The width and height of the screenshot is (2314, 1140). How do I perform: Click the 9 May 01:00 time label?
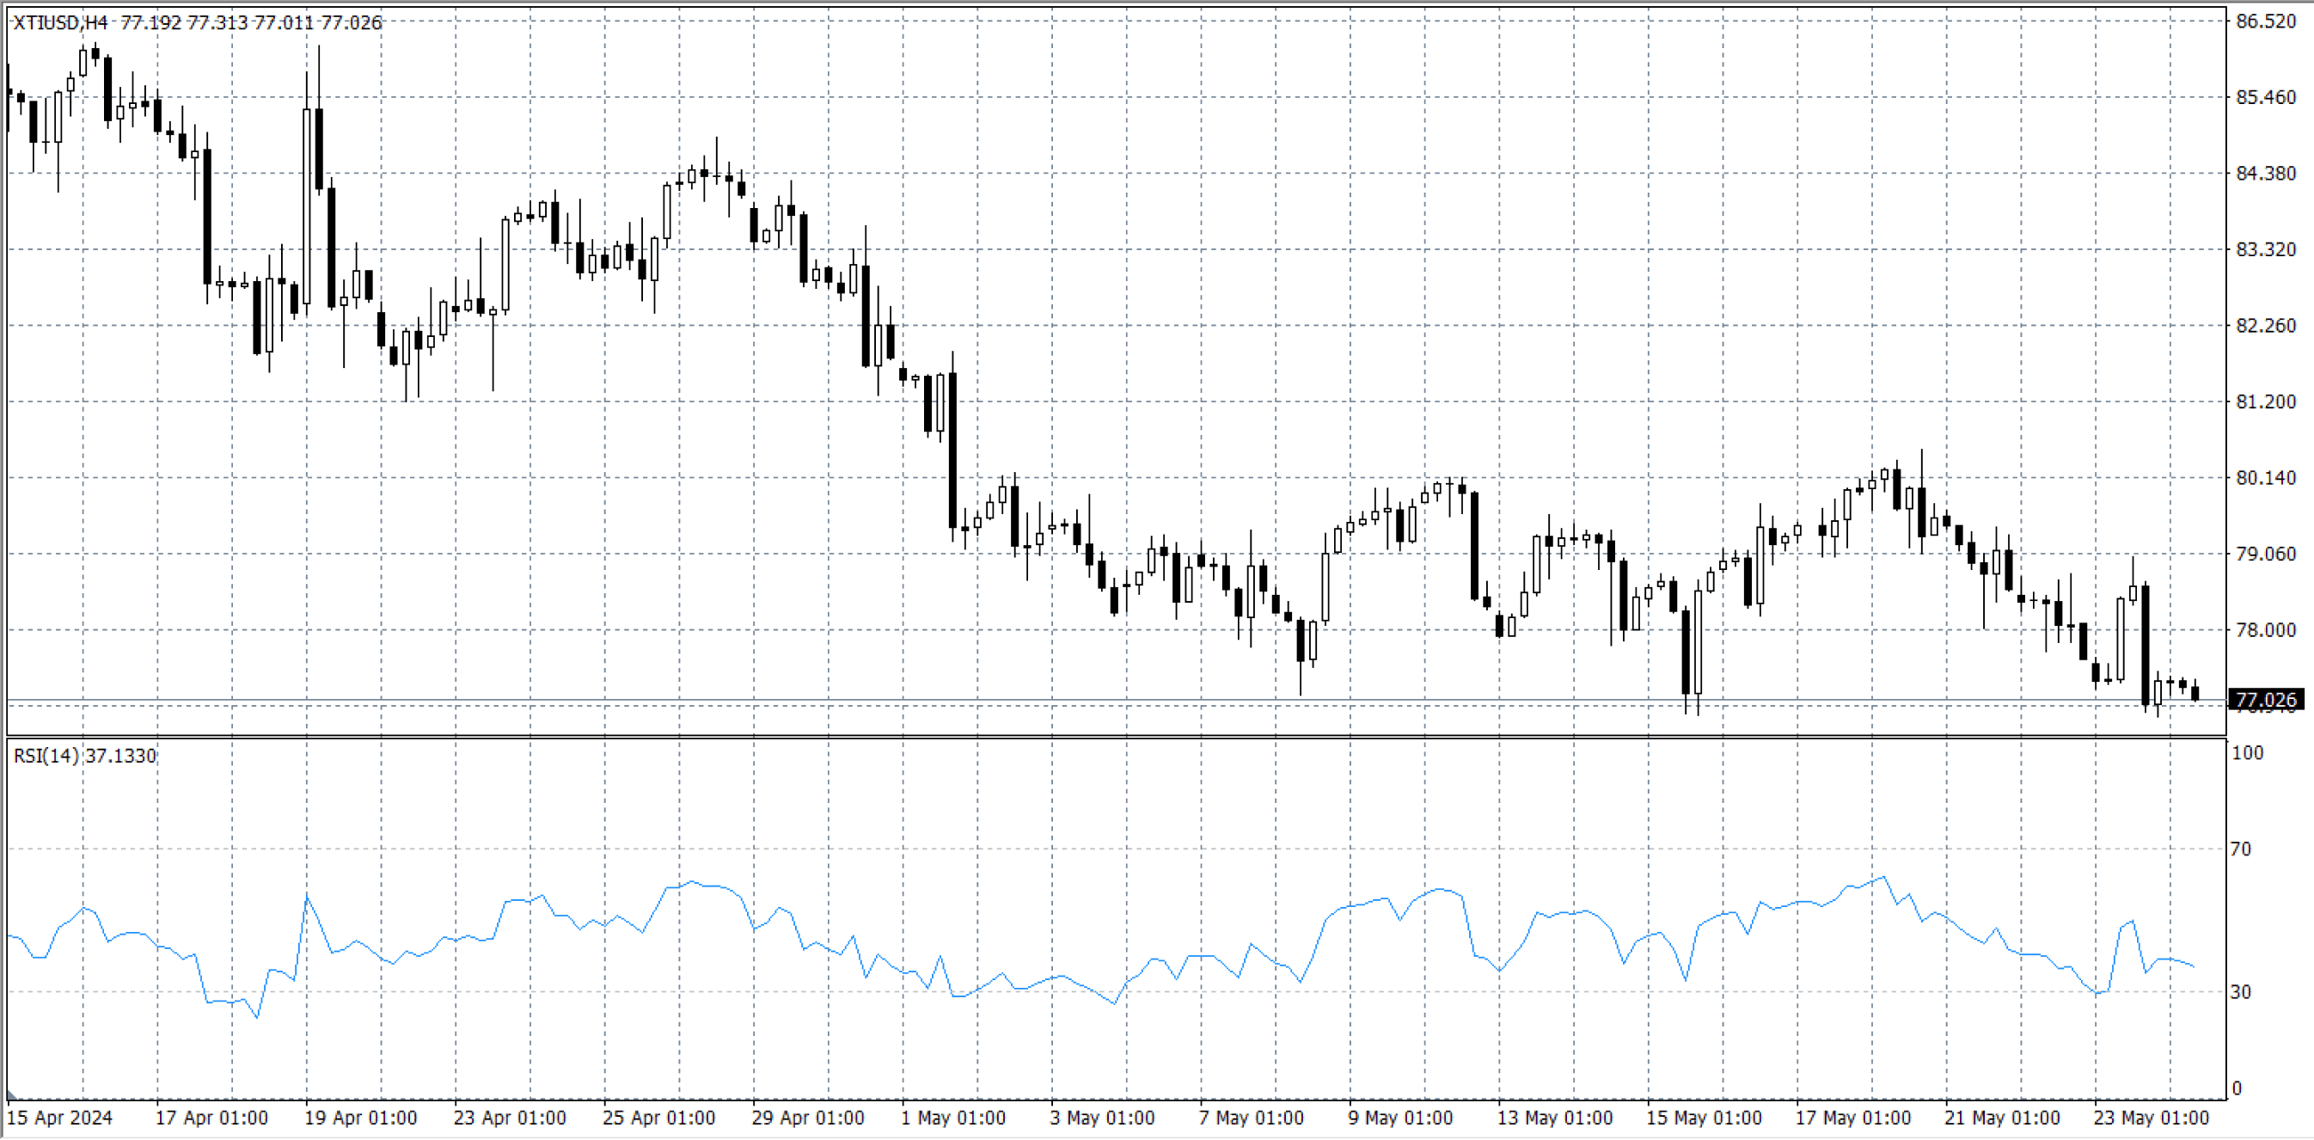pyautogui.click(x=1400, y=1118)
